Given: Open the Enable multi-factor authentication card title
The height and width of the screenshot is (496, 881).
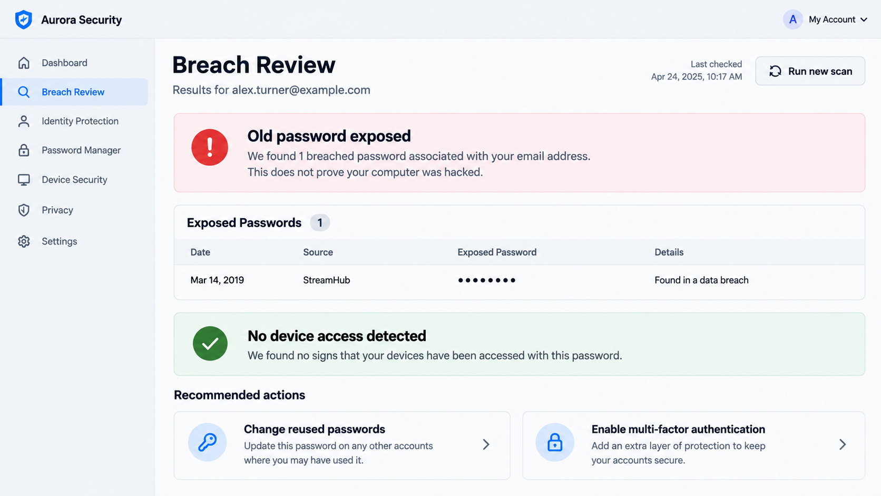Looking at the screenshot, I should tap(678, 429).
